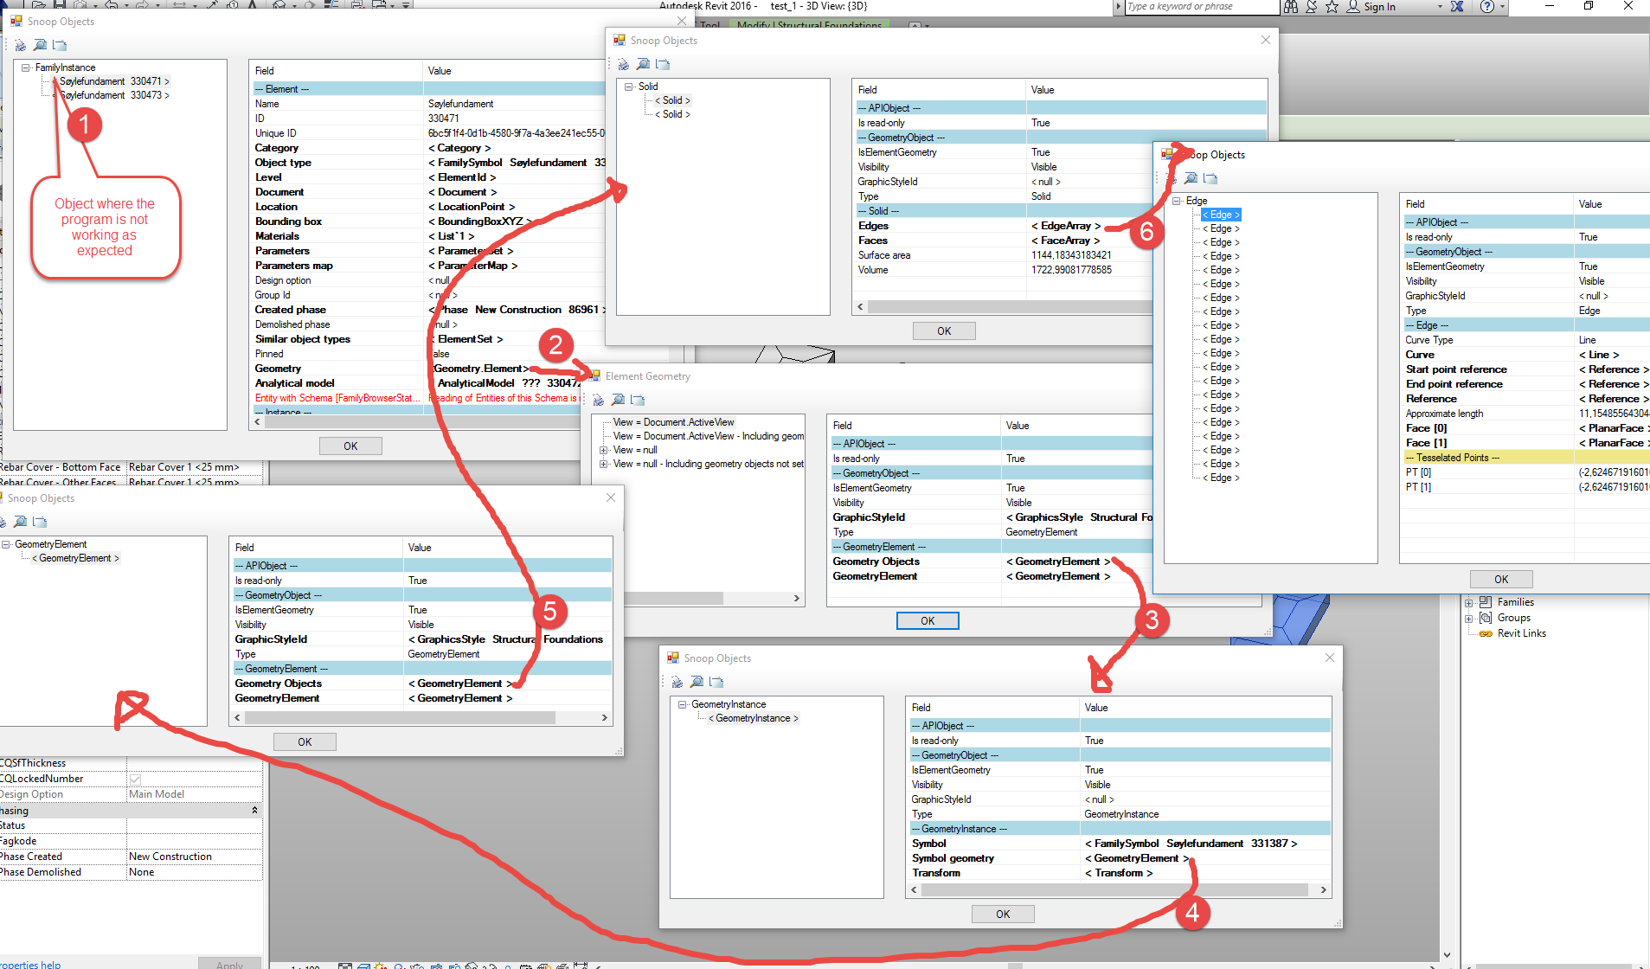
Task: Open the Default 3D View (home icon)
Action: pyautogui.click(x=278, y=4)
